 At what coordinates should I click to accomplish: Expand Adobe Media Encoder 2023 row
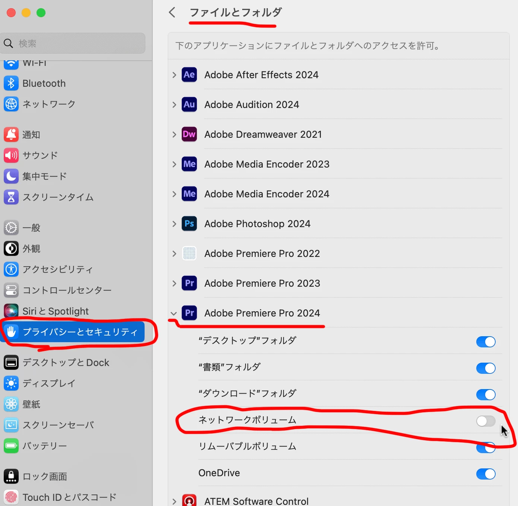(x=174, y=164)
